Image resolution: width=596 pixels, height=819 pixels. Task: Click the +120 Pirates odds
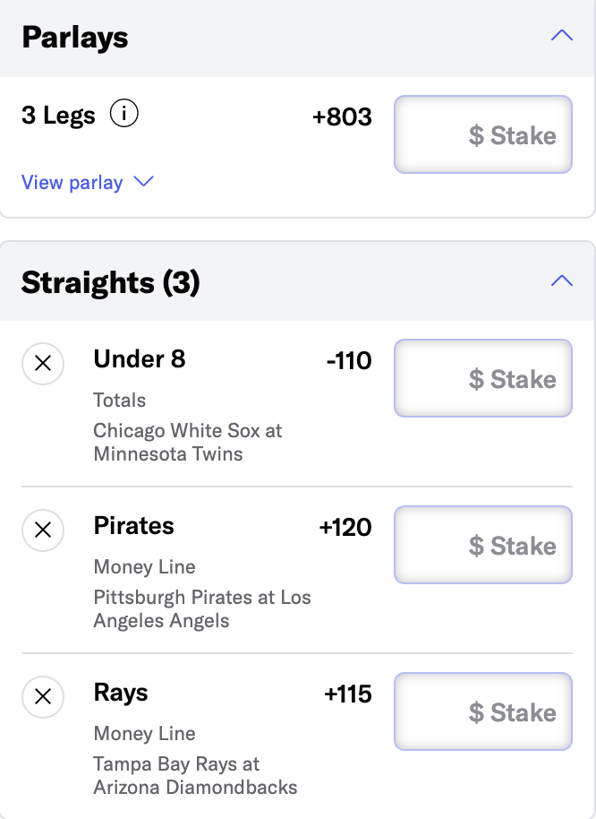(345, 528)
